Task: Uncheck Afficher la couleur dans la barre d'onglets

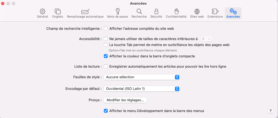Action: click(x=106, y=56)
